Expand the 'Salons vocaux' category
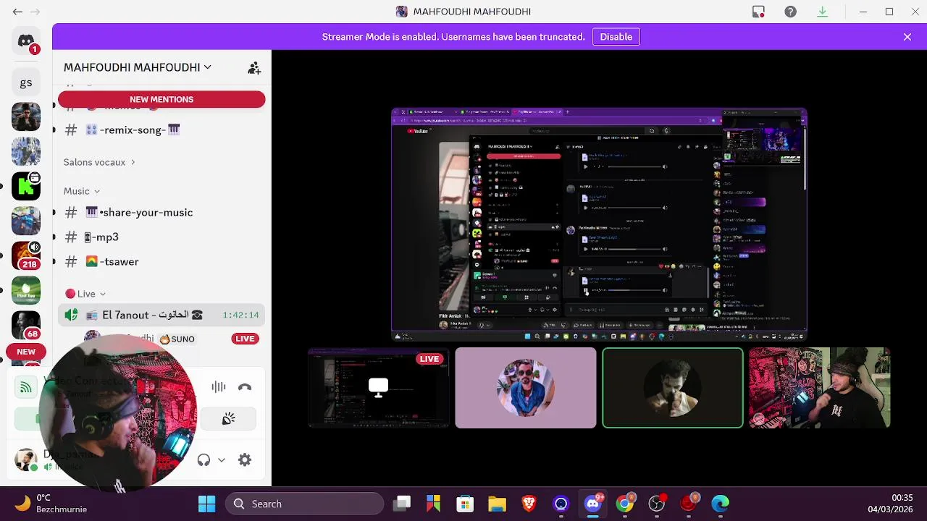The image size is (927, 521). pyautogui.click(x=99, y=162)
